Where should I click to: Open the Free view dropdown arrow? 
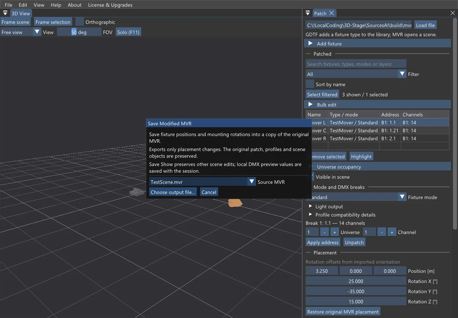click(x=37, y=32)
